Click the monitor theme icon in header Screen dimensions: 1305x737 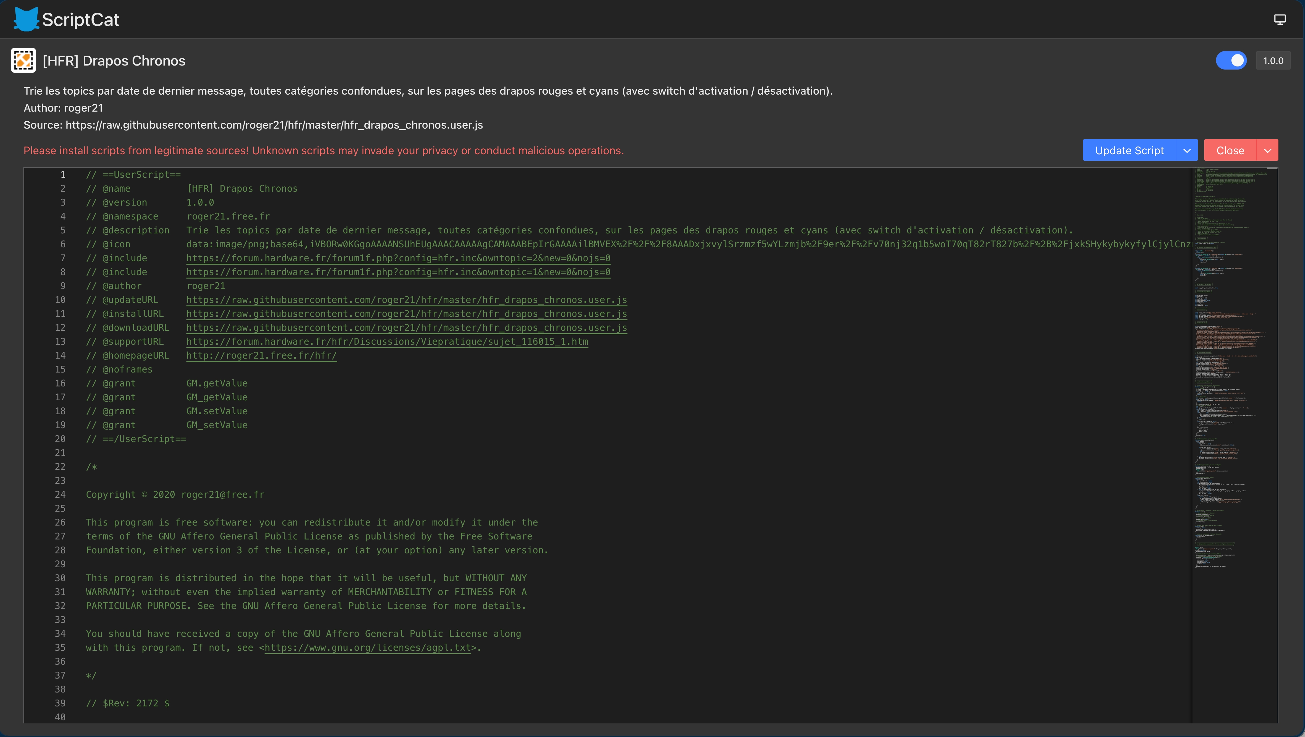[1280, 19]
